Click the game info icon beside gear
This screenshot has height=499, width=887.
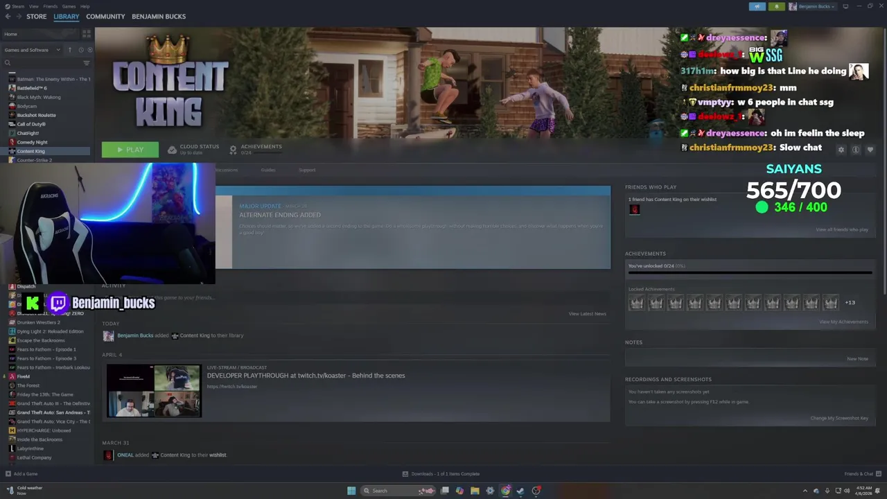pyautogui.click(x=856, y=150)
